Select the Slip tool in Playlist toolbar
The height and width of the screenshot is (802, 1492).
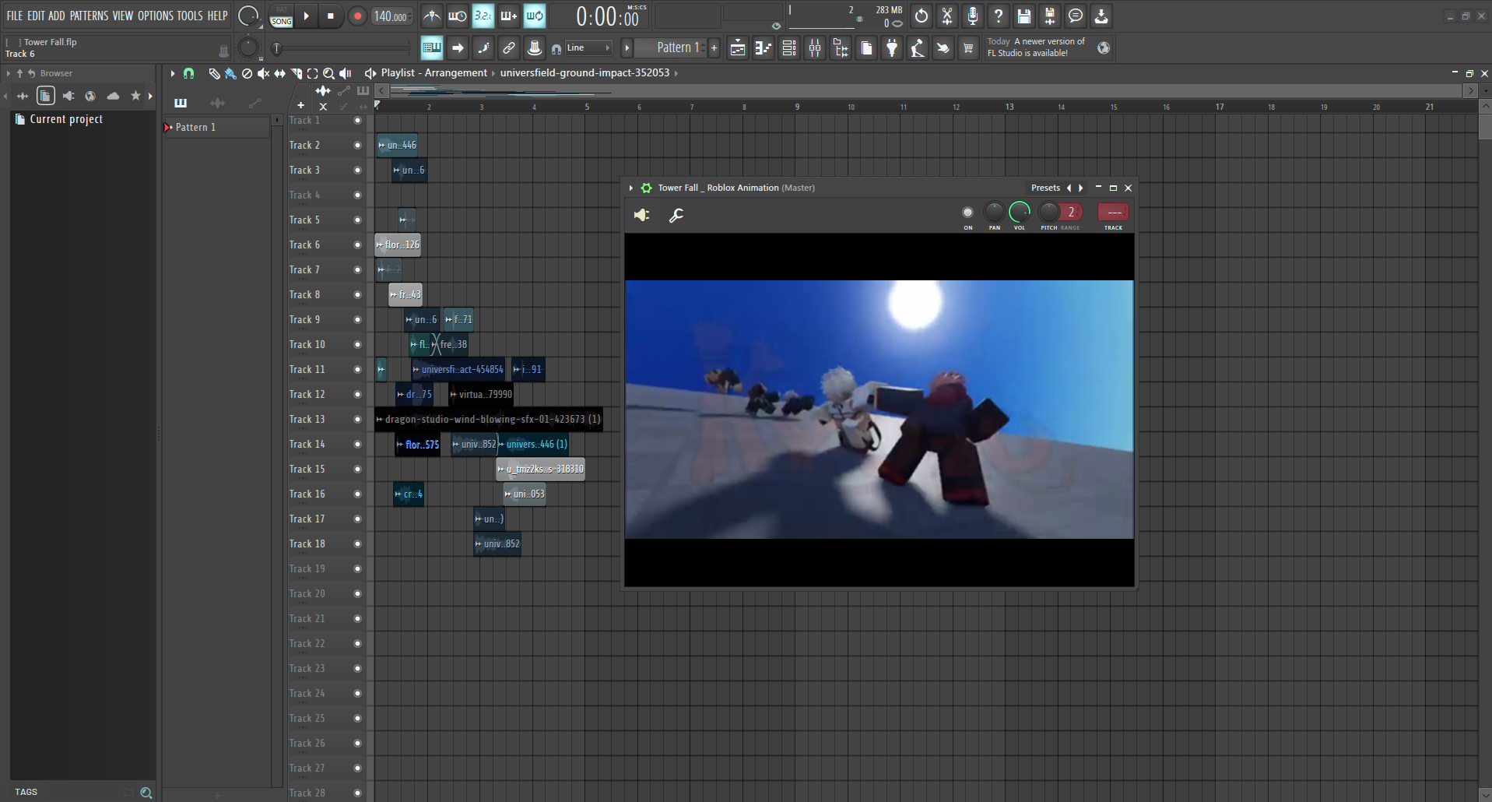click(x=279, y=73)
